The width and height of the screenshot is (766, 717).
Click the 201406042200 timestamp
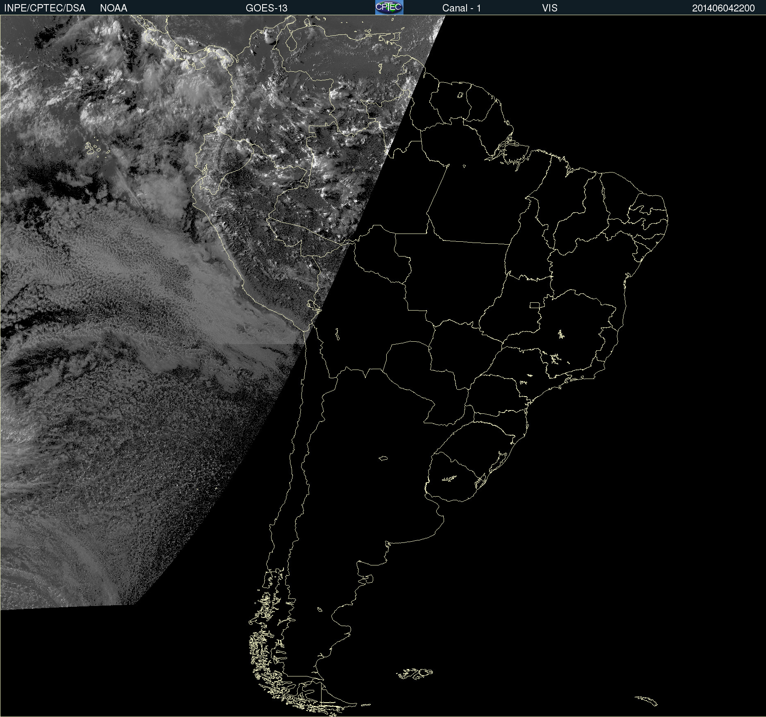click(723, 8)
